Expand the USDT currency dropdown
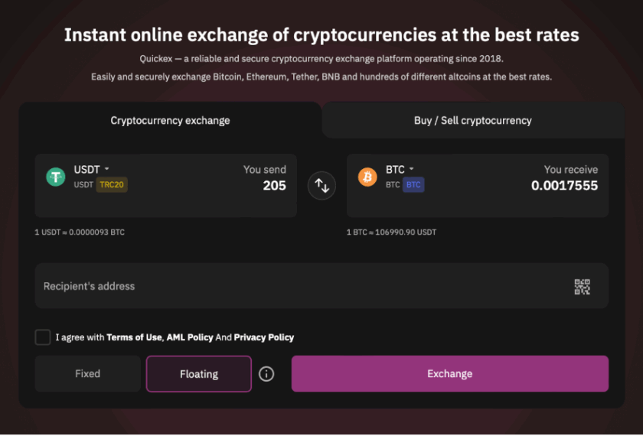Viewport: 643px width, 436px height. tap(92, 169)
